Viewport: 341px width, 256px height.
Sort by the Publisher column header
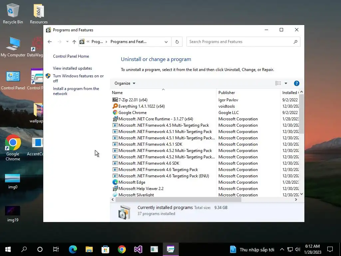click(248, 93)
